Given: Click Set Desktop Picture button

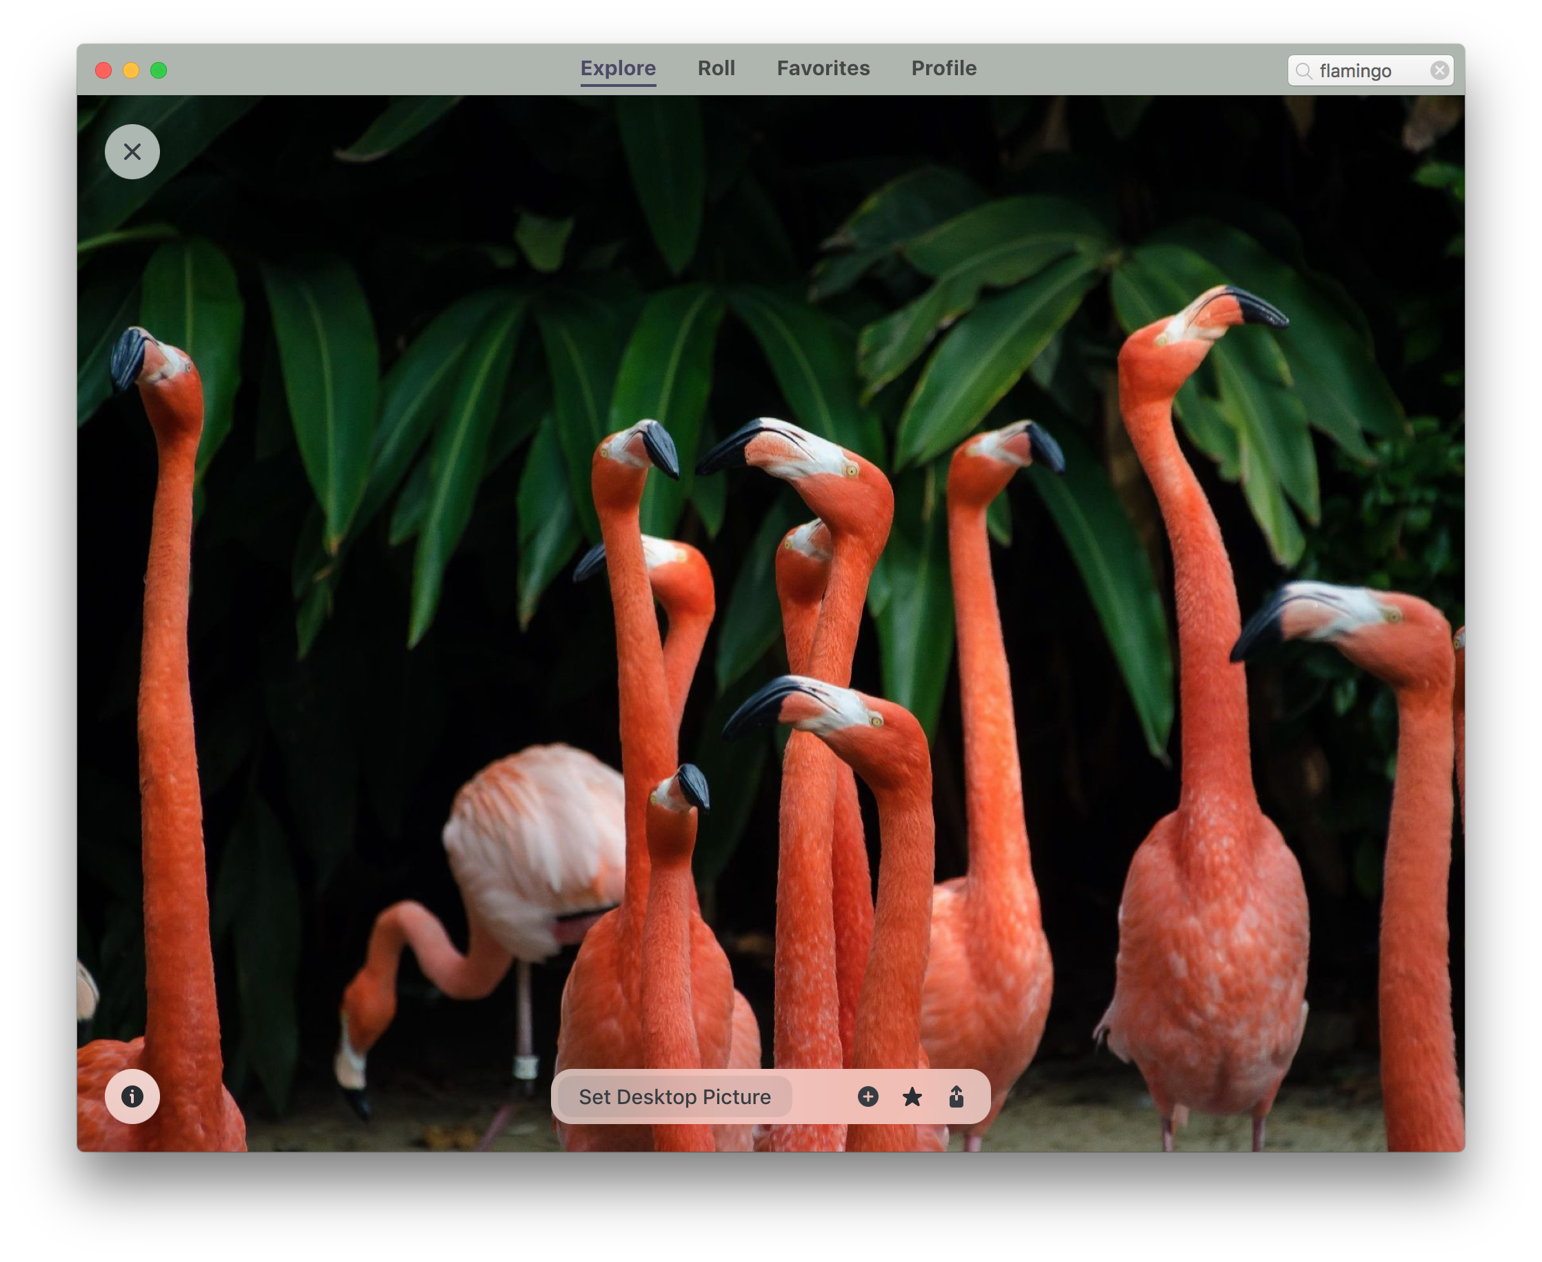Looking at the screenshot, I should [674, 1096].
